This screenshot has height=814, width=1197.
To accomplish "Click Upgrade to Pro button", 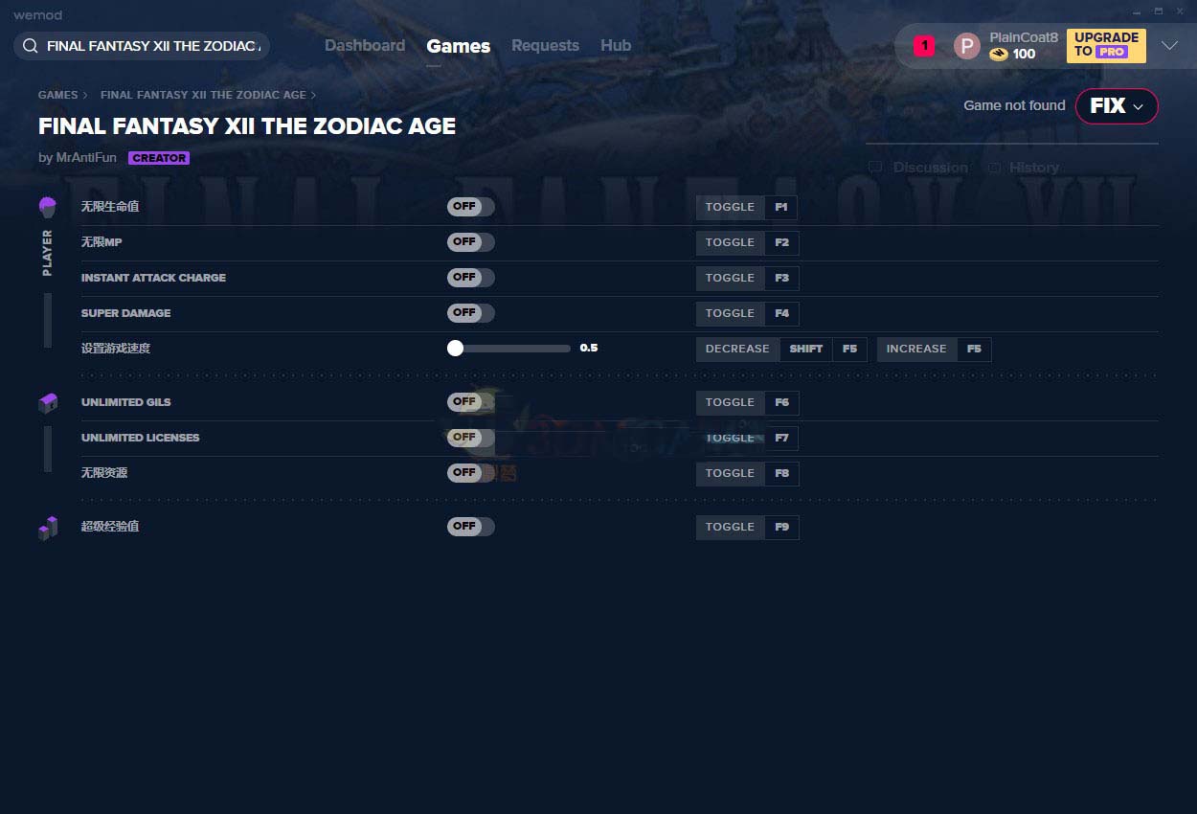I will [x=1106, y=45].
